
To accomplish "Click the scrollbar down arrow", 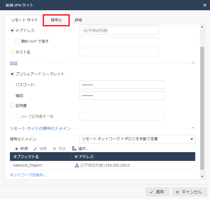I will point(202,177).
